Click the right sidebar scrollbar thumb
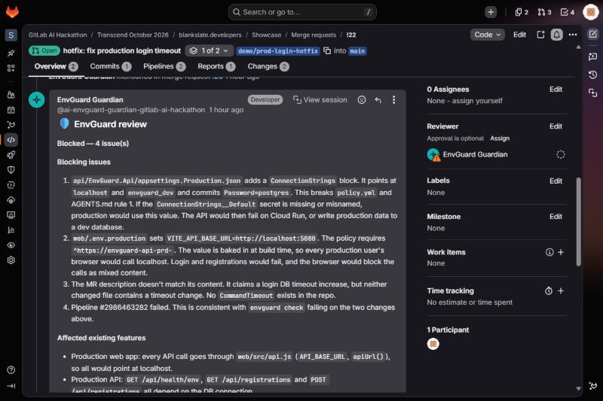Screen dimensions: 603x401 pyautogui.click(x=578, y=221)
